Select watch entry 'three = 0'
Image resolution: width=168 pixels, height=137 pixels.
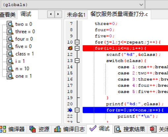[25, 32]
